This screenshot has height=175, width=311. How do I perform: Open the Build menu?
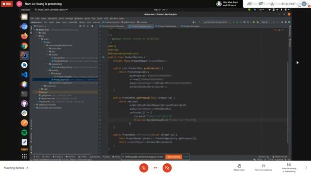click(87, 18)
